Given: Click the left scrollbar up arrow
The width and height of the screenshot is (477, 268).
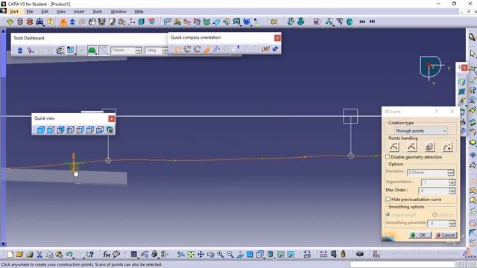Looking at the screenshot, I should coord(3,31).
